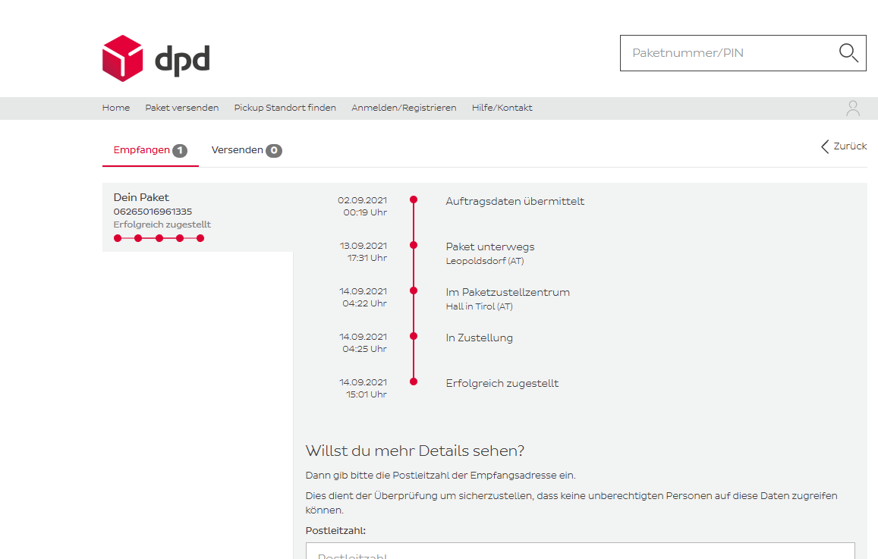This screenshot has height=559, width=878.
Task: Click the Zurück back chevron
Action: pos(825,146)
